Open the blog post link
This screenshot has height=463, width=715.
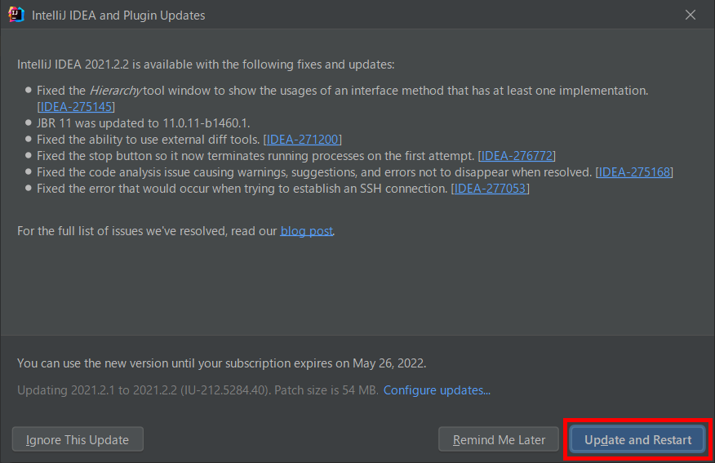(306, 231)
